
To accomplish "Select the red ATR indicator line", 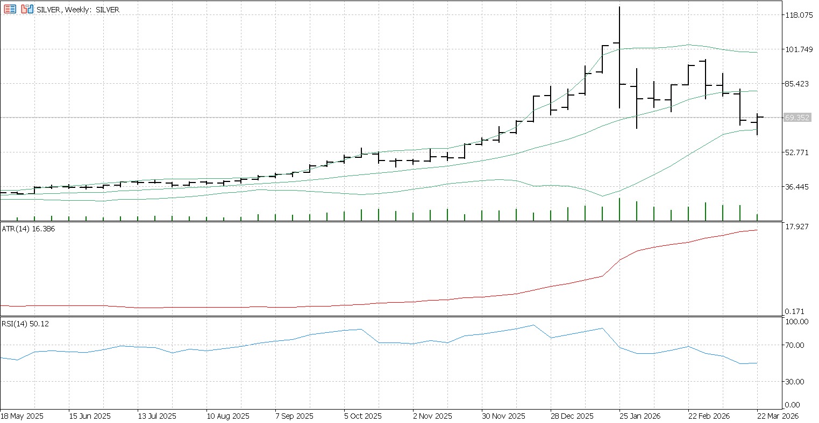I will pos(672,244).
